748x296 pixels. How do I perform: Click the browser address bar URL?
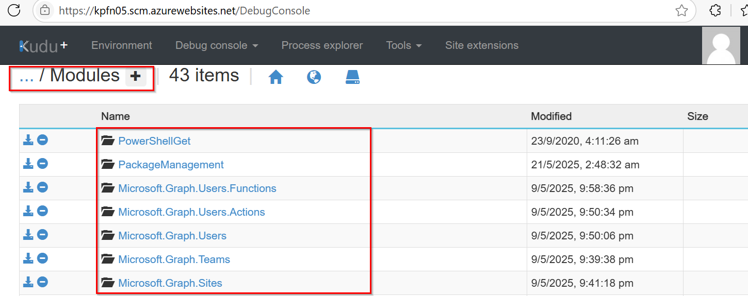pos(184,10)
